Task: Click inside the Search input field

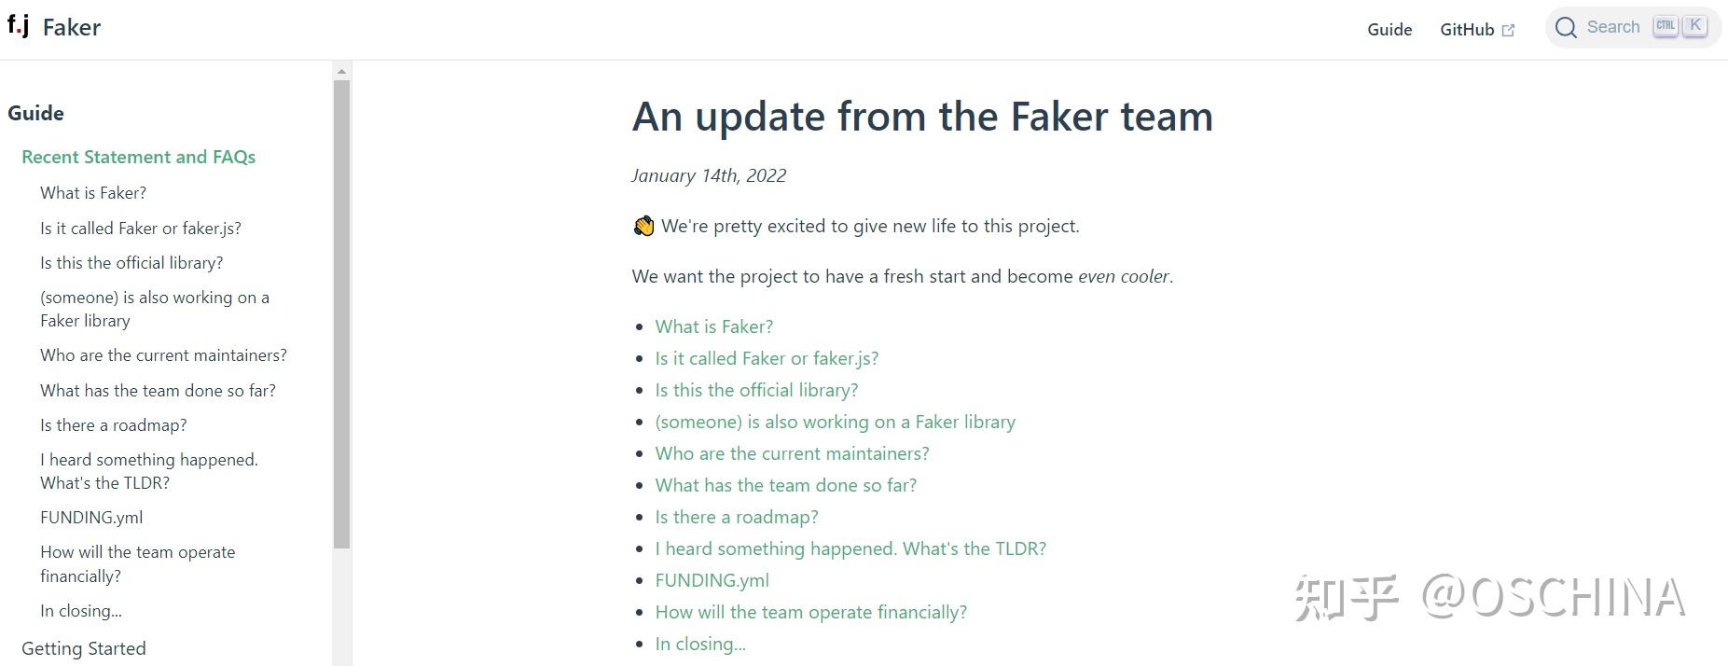Action: click(x=1613, y=27)
